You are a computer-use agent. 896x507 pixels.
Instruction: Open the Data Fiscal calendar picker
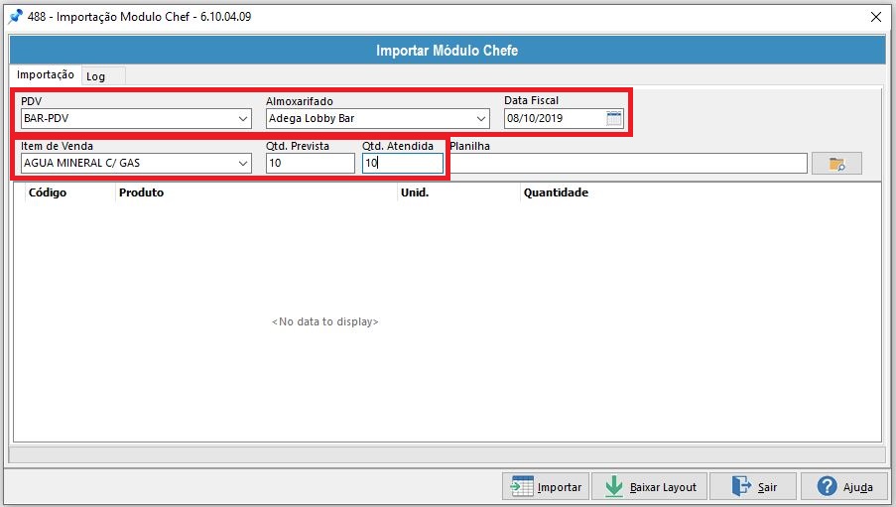click(614, 118)
